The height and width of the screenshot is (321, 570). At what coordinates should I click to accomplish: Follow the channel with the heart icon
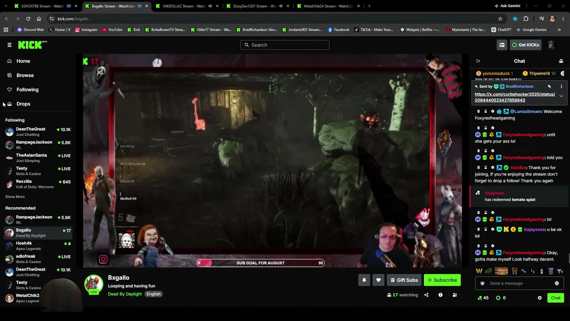(379, 280)
